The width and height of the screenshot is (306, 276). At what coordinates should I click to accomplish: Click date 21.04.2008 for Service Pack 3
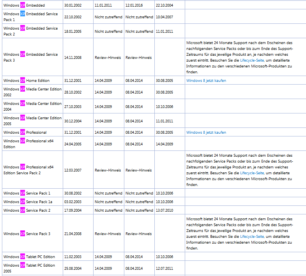73,234
